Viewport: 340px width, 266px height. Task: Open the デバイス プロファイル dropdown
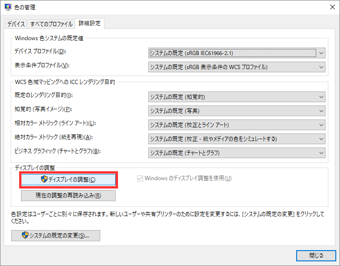pyautogui.click(x=237, y=53)
